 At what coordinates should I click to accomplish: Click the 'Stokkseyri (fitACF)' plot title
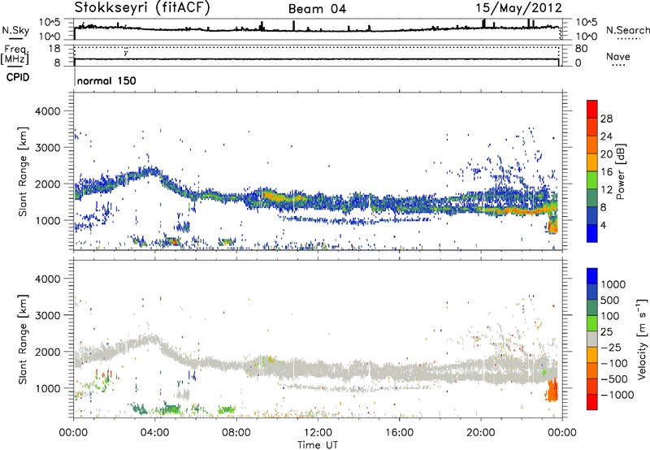(x=142, y=7)
